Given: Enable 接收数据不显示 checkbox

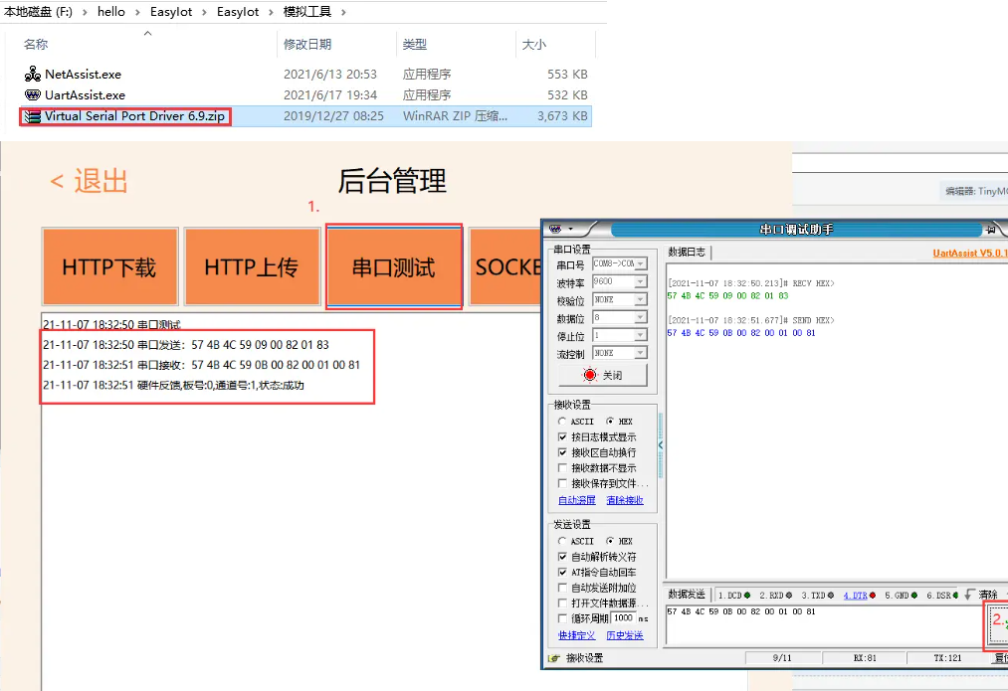Looking at the screenshot, I should (563, 468).
